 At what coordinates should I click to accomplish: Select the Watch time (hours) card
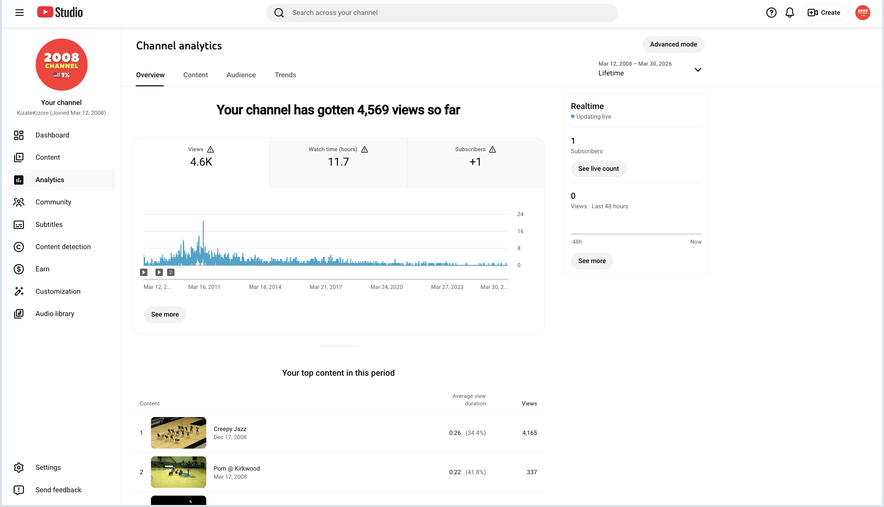(x=338, y=163)
